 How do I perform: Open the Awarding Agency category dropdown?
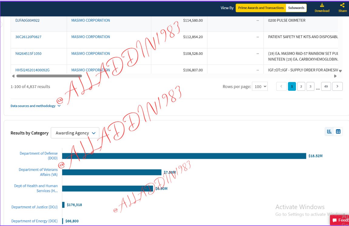click(x=75, y=133)
